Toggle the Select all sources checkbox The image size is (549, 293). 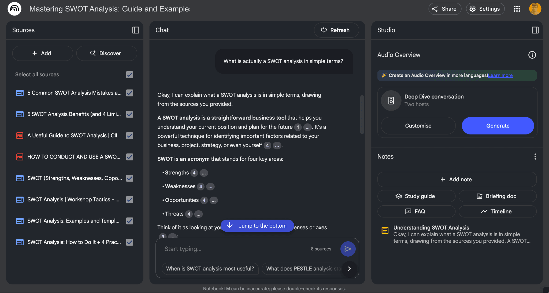point(129,75)
